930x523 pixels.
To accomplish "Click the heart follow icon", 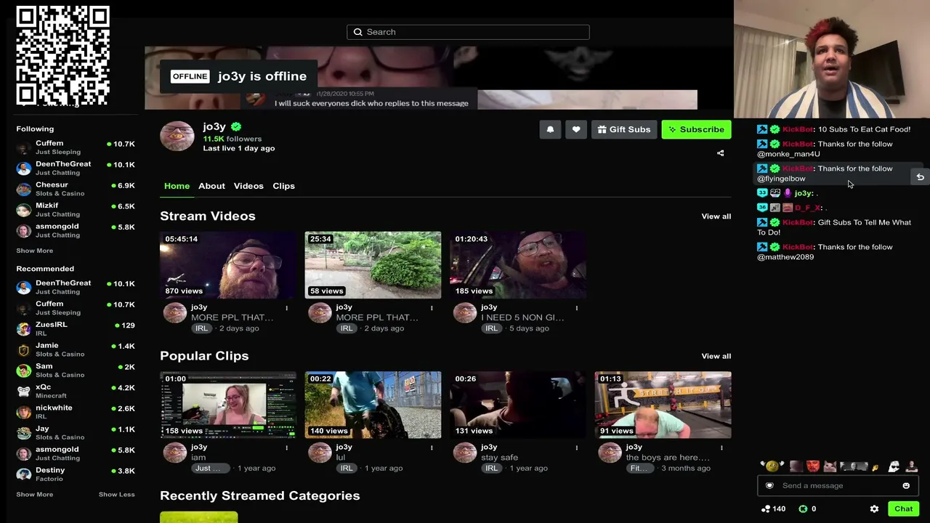I will tap(576, 129).
